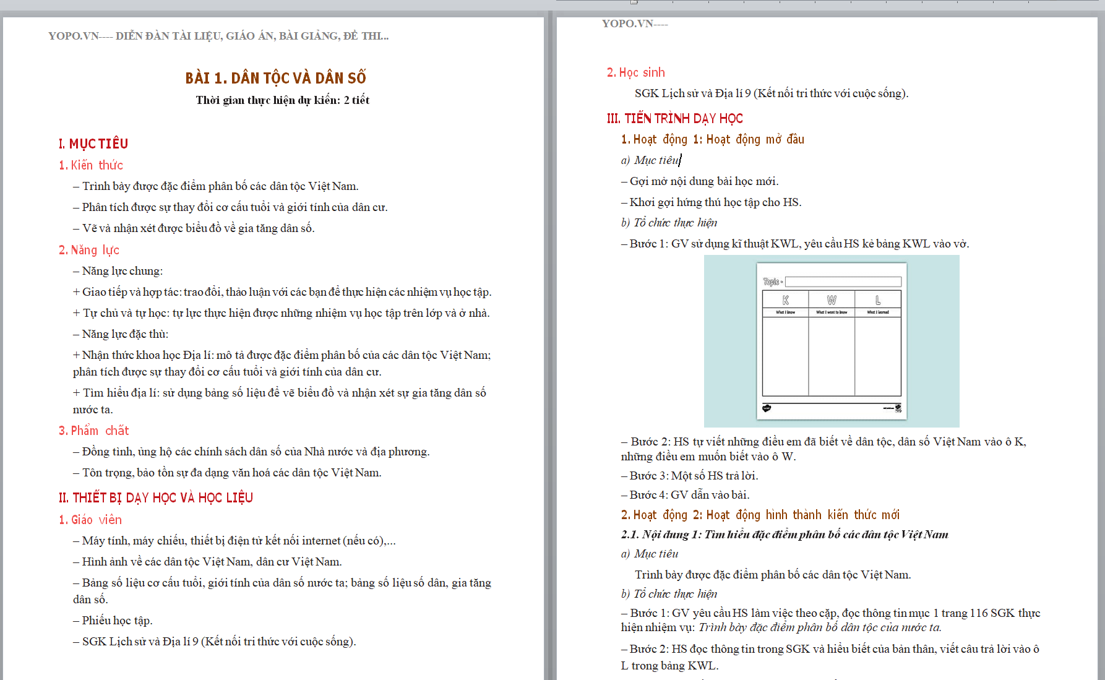The width and height of the screenshot is (1105, 680).
Task: Click the line 'Năng lực đặc thù:'
Action: pos(121,334)
